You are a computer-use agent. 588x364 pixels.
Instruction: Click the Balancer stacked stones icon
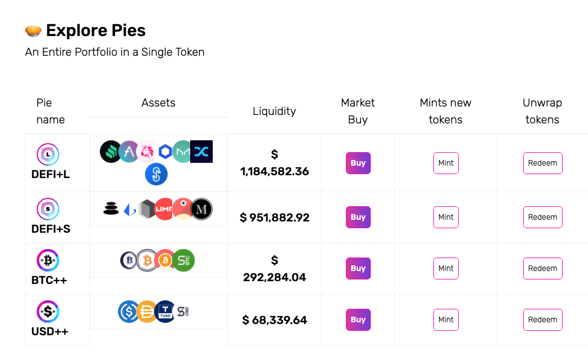[111, 209]
